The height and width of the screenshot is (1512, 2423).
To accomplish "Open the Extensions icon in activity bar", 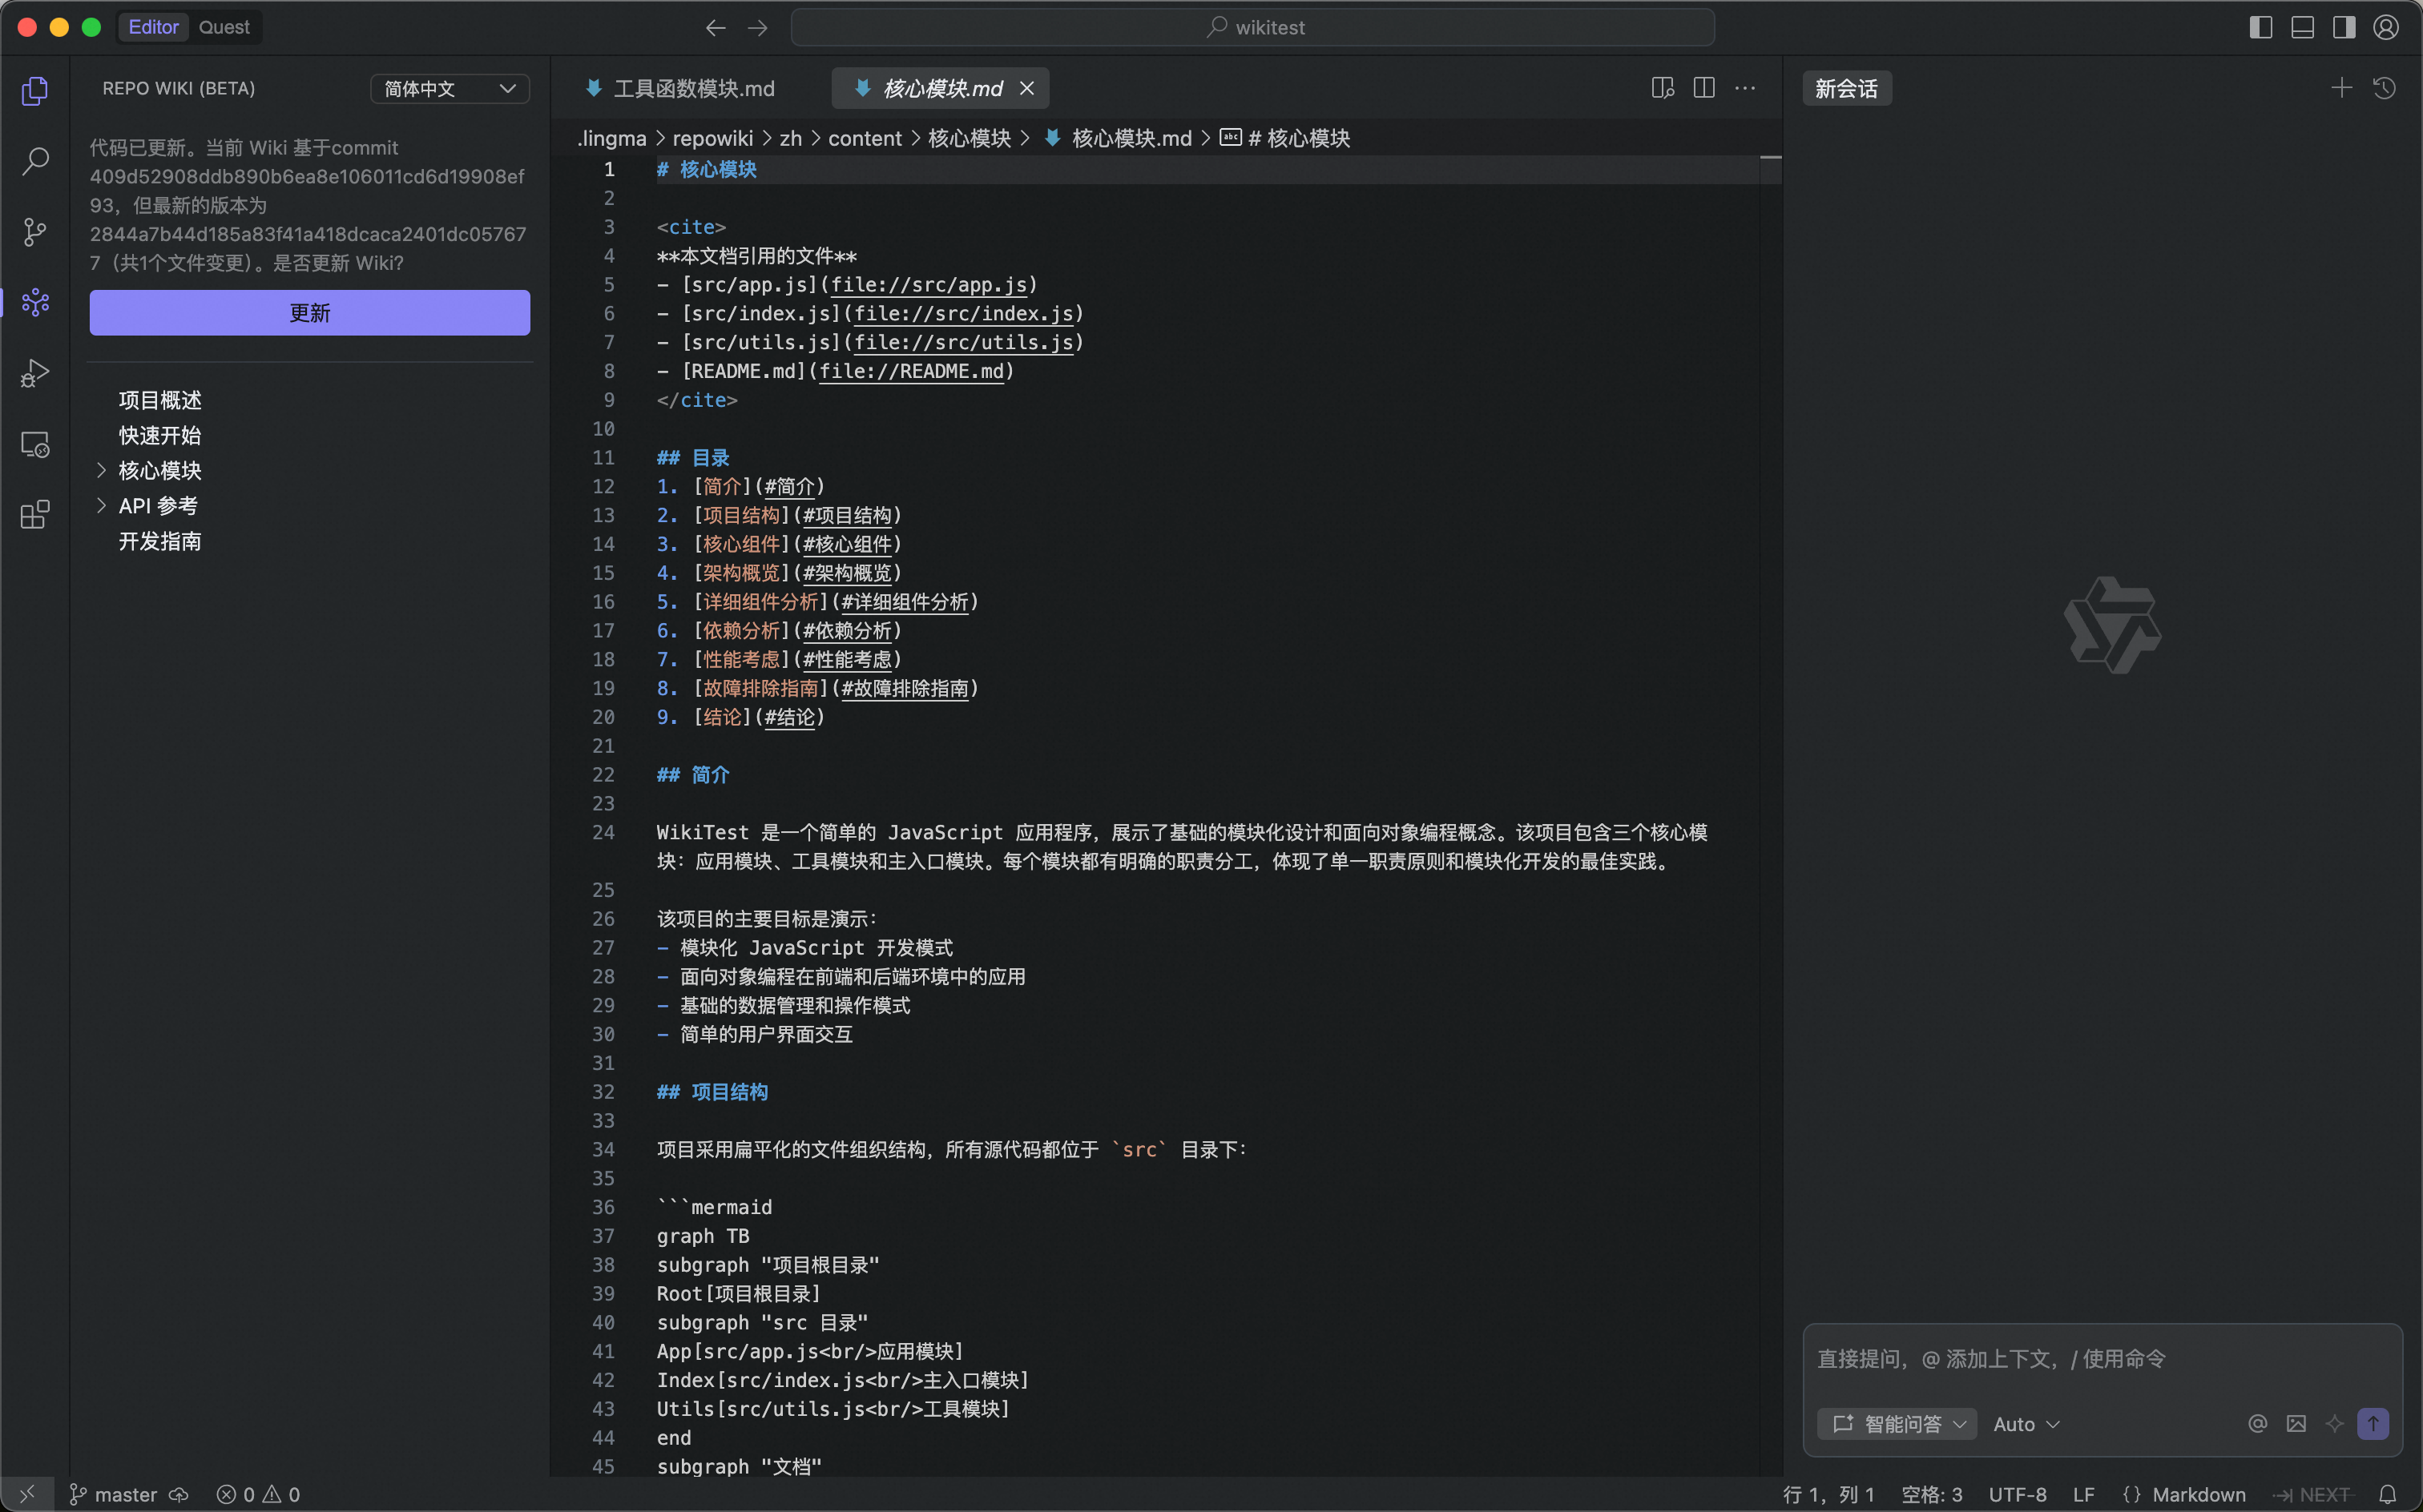I will click(x=35, y=515).
